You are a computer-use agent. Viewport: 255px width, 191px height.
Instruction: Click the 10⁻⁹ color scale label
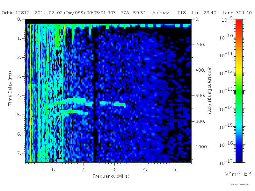point(227,19)
